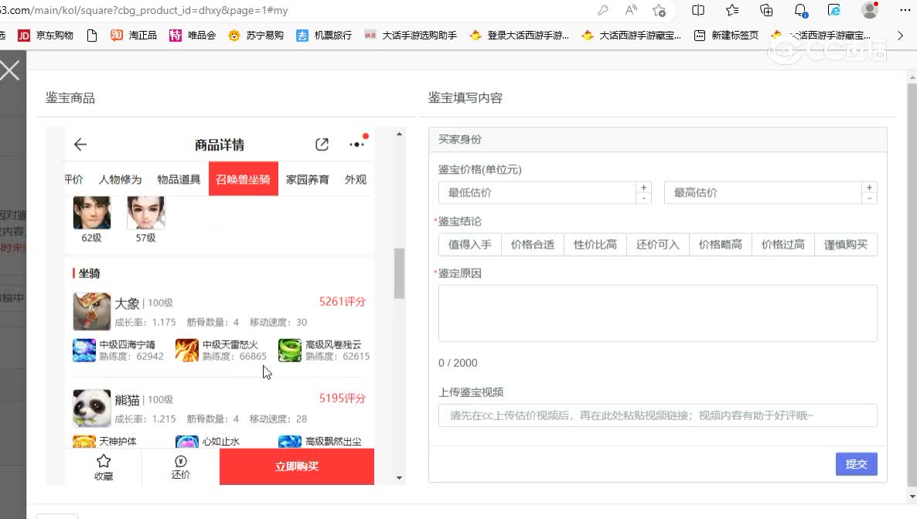
Task: Click the 还价 bargain icon
Action: click(181, 462)
